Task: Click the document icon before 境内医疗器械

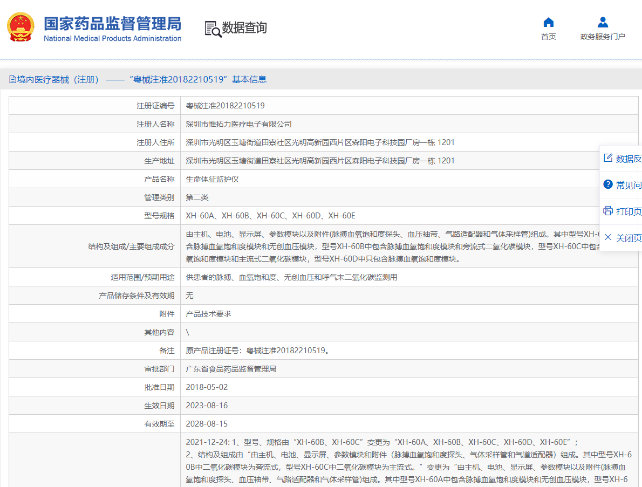Action: (13, 79)
